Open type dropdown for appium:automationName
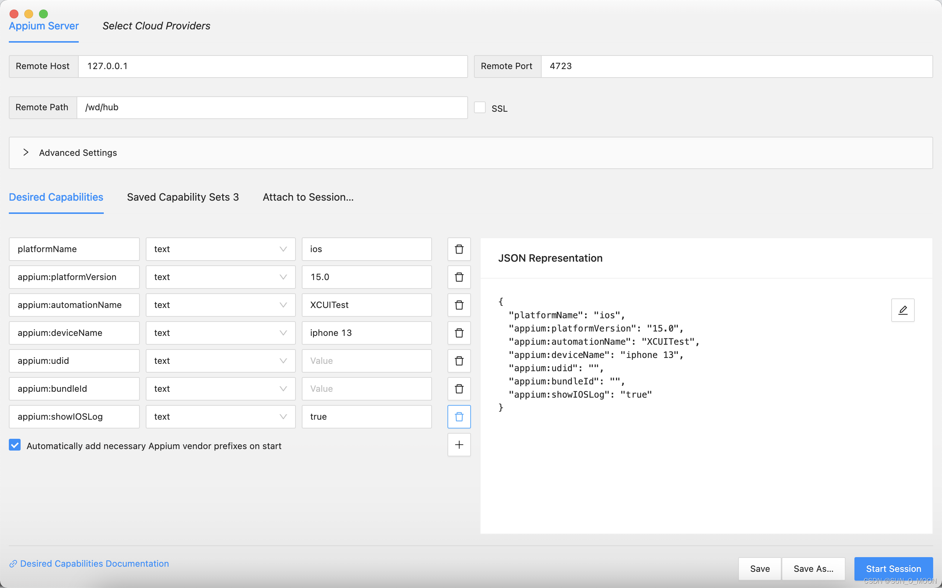Viewport: 942px width, 588px height. coord(221,305)
